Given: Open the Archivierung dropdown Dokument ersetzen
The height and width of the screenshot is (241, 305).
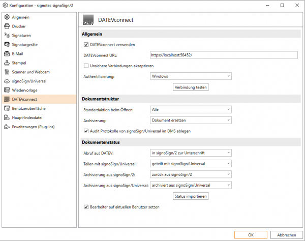Looking at the screenshot, I should pos(191,120).
